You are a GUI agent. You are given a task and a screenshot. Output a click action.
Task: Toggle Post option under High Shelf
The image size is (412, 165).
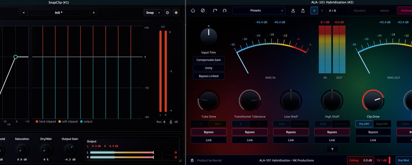click(323, 124)
